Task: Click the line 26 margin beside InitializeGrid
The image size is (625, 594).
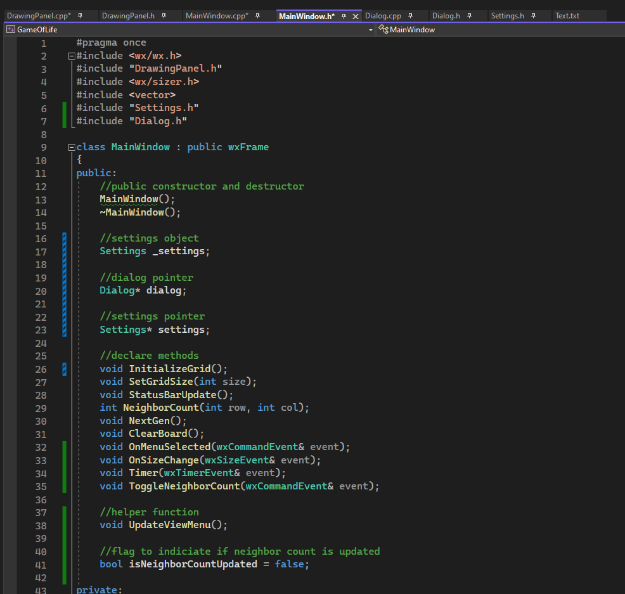Action: [65, 369]
